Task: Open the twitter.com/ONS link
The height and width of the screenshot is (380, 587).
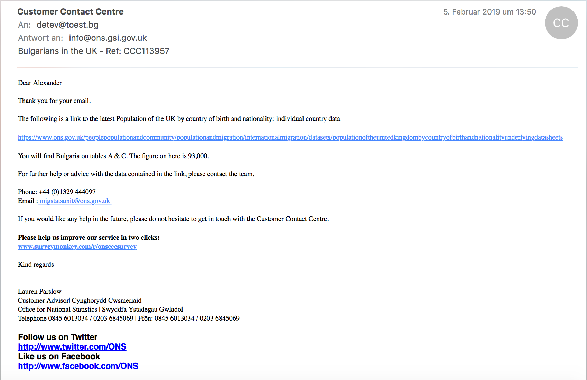Action: coord(72,347)
